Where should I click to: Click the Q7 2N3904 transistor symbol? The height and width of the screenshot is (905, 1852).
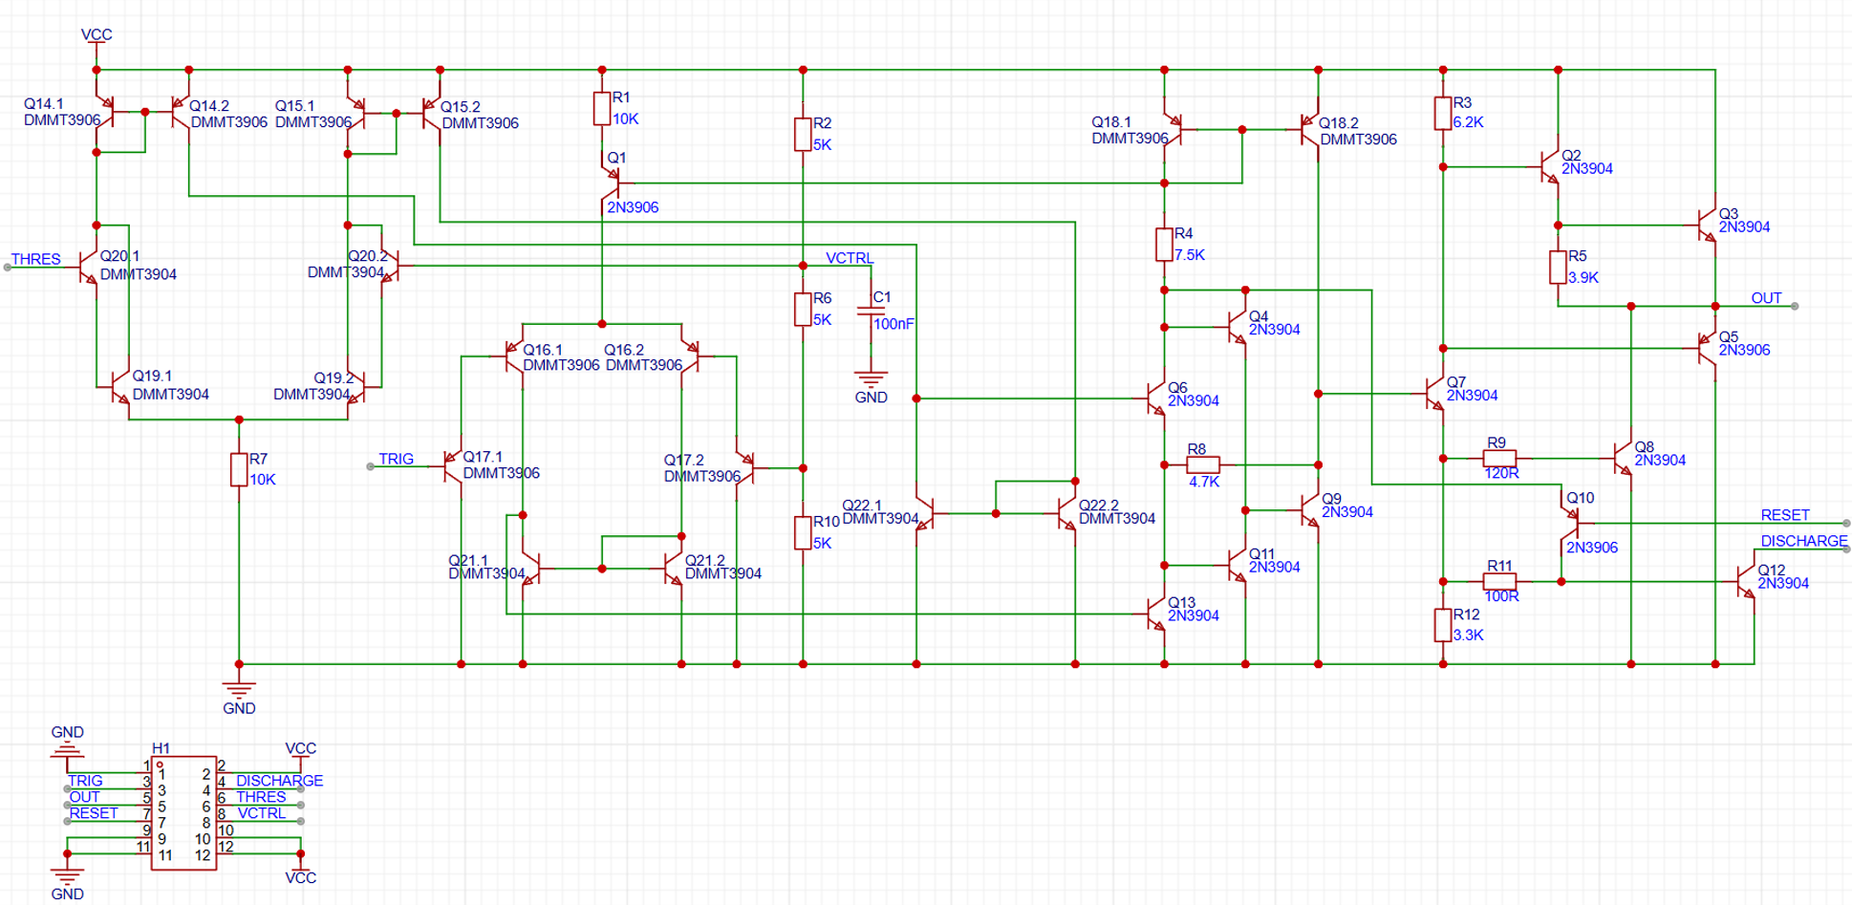tap(1435, 394)
